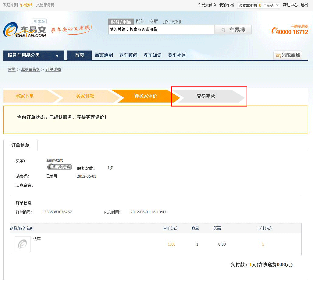Viewport: 313px width, 287px height.
Task: Open 我的车易安 breadcrumb link
Action: [30, 70]
